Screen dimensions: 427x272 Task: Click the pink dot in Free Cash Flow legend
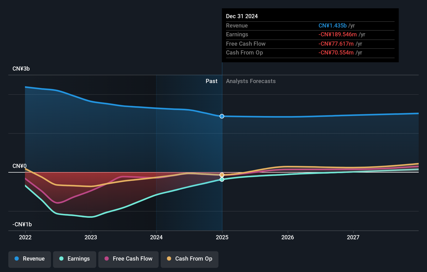107,259
